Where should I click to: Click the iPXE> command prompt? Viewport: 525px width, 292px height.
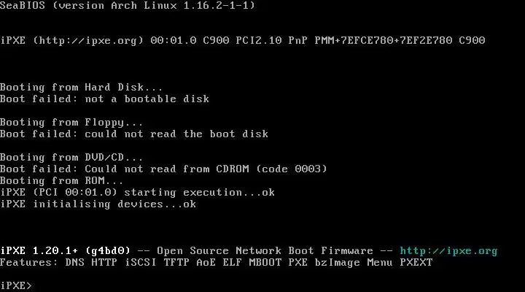click(16, 285)
